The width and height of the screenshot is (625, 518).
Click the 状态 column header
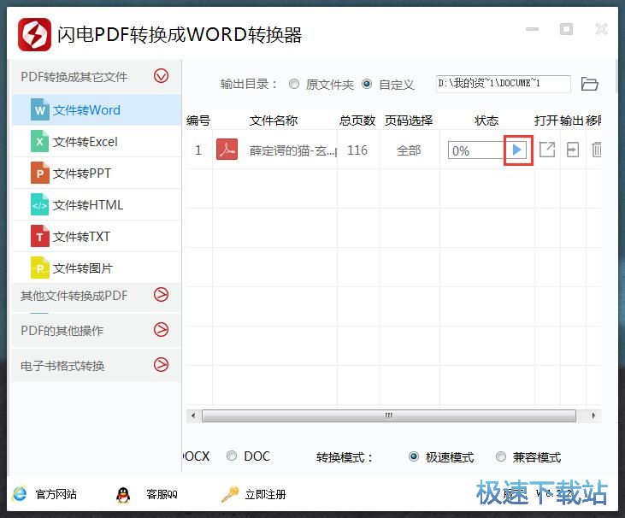tap(486, 121)
